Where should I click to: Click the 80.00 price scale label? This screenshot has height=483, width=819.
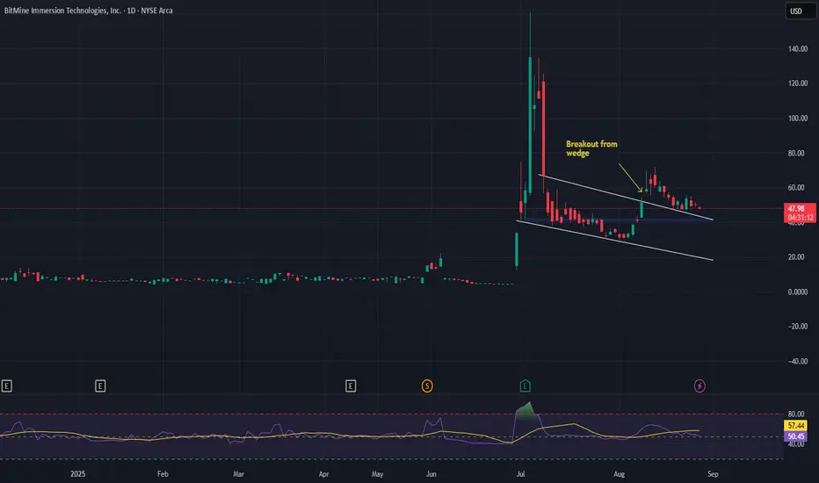[x=796, y=153]
